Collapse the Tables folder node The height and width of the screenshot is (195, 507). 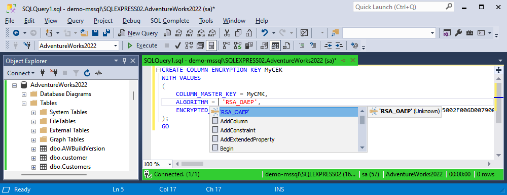pos(24,104)
